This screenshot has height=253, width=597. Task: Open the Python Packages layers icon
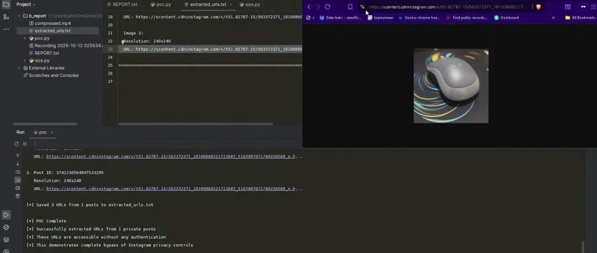pyautogui.click(x=6, y=240)
